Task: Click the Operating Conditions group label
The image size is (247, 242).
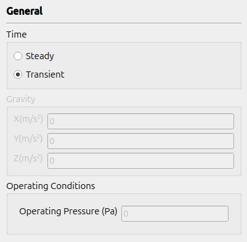Action: (51, 186)
